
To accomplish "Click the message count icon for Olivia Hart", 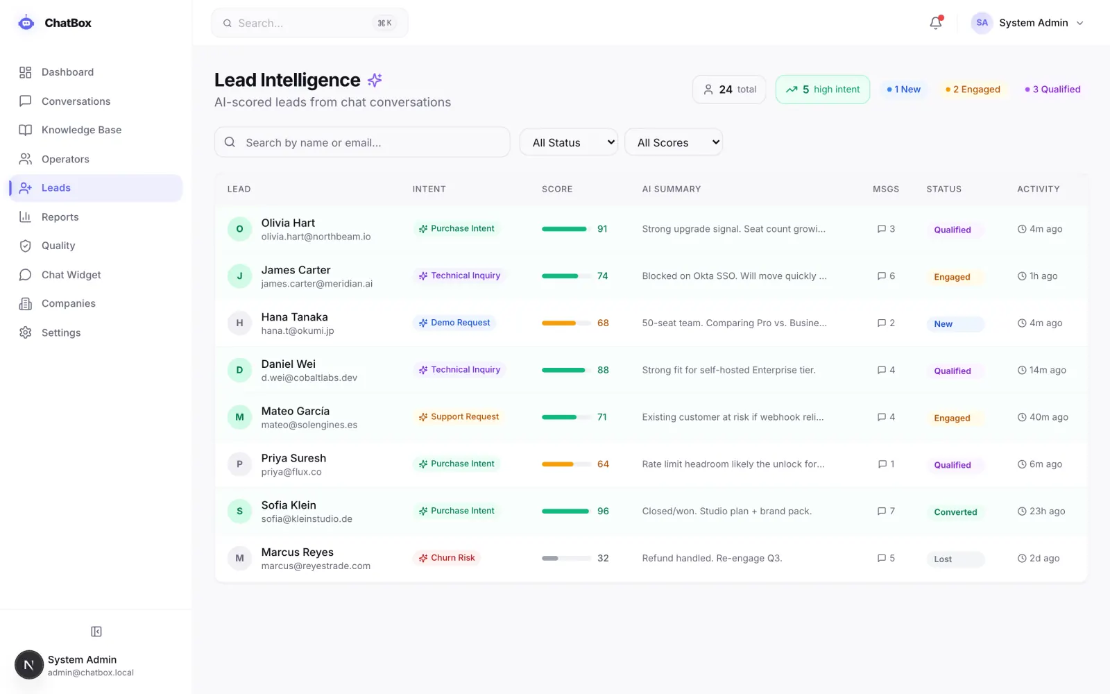I will (x=882, y=229).
